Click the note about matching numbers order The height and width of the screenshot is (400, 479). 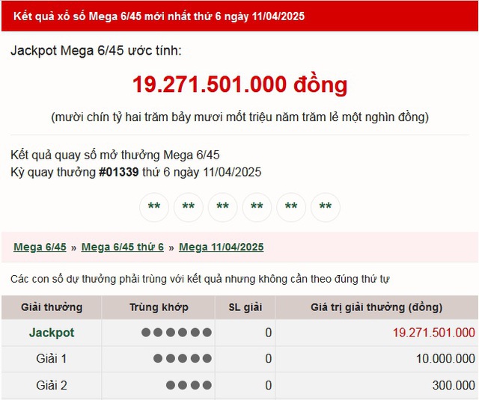point(200,279)
